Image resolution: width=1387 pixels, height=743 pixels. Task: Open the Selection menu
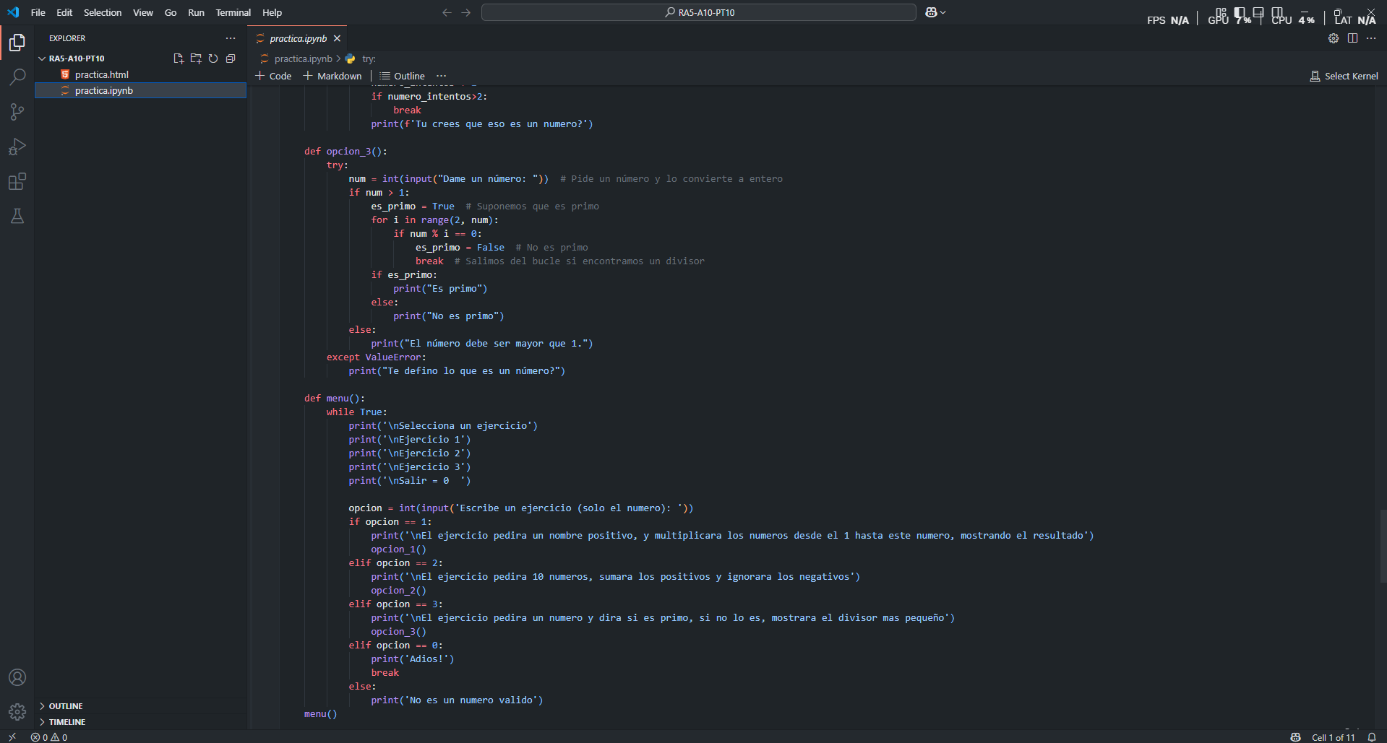click(x=103, y=12)
